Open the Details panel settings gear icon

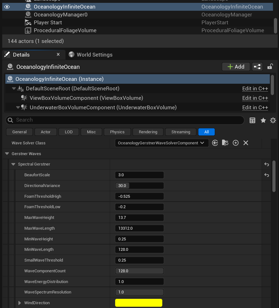[273, 120]
